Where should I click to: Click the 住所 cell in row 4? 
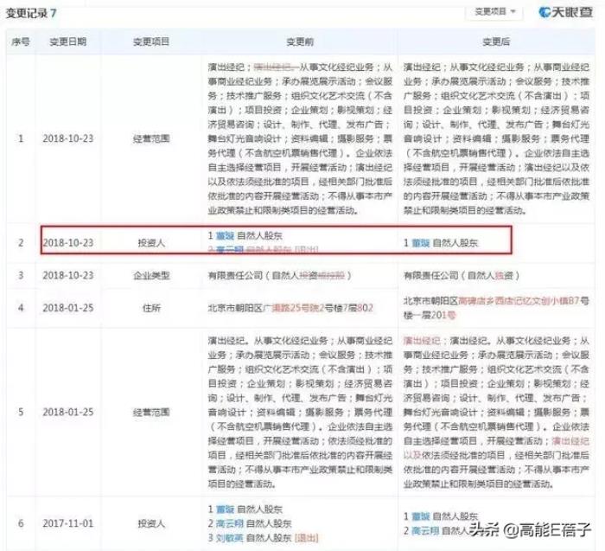coord(151,308)
